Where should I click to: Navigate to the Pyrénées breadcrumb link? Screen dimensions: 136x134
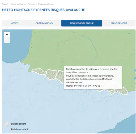point(32,4)
